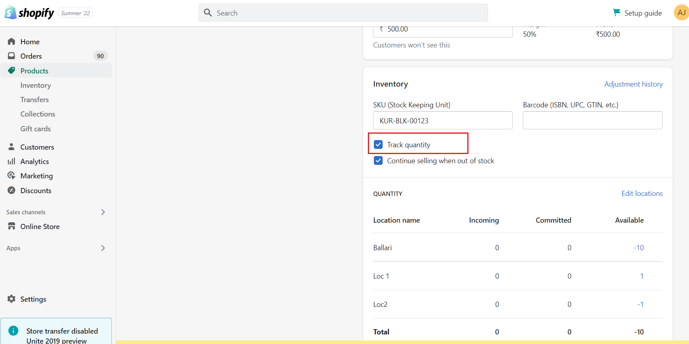Click the Discounts badge icon
The image size is (689, 344).
tap(12, 190)
